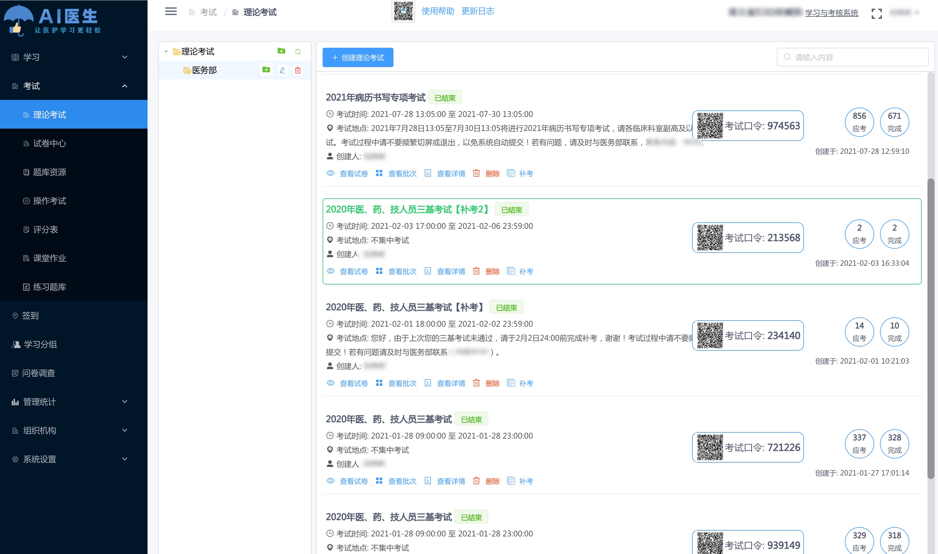This screenshot has height=554, width=938.
Task: Click QR code for exam 口令 213568
Action: point(710,238)
